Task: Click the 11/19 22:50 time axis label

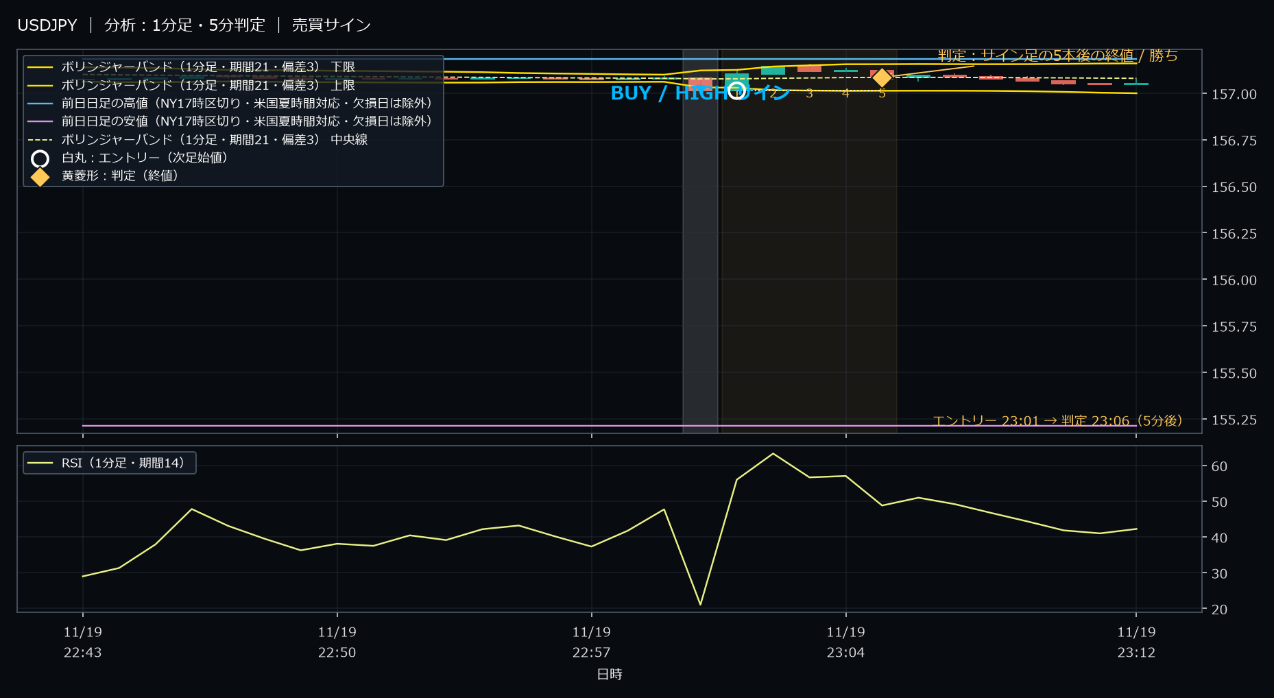Action: [337, 642]
